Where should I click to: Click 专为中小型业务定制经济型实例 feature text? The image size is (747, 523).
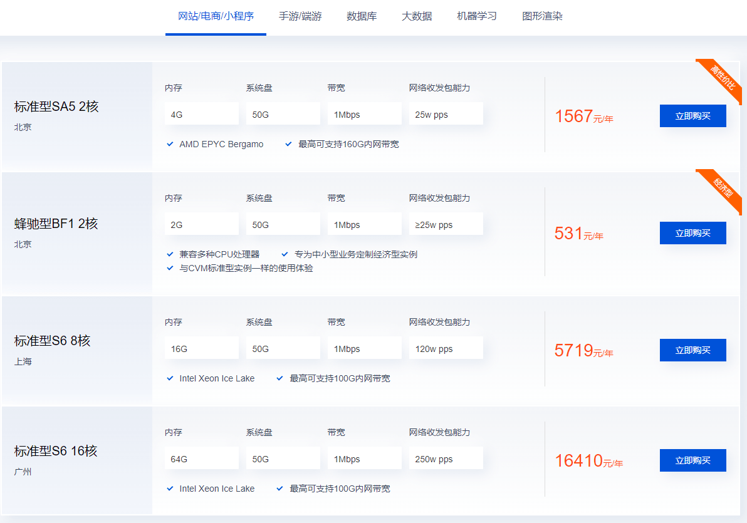[356, 254]
